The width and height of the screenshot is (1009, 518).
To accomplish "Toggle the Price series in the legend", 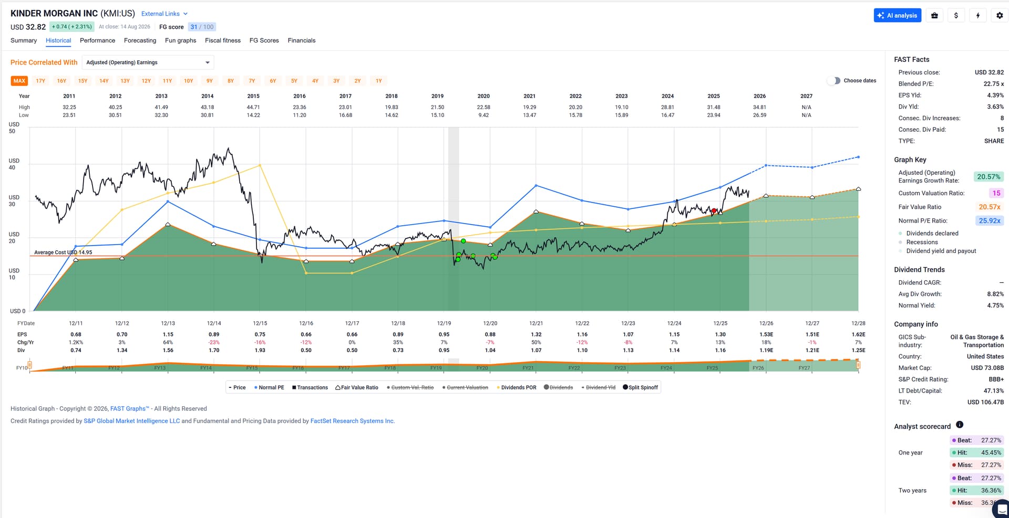I will [237, 387].
